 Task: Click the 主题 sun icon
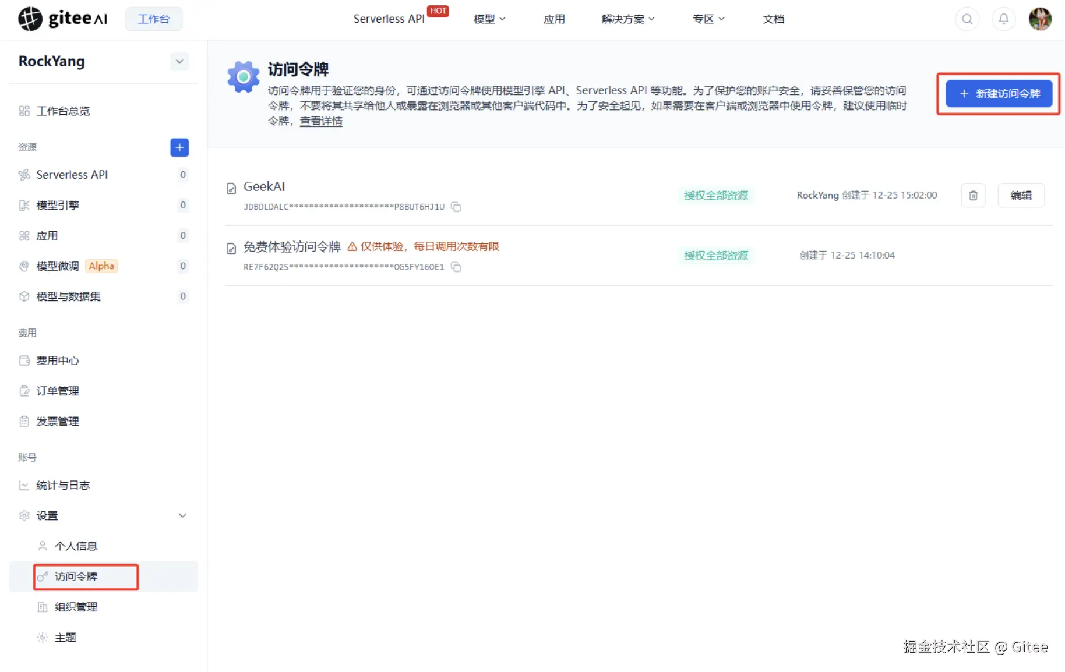pos(43,637)
